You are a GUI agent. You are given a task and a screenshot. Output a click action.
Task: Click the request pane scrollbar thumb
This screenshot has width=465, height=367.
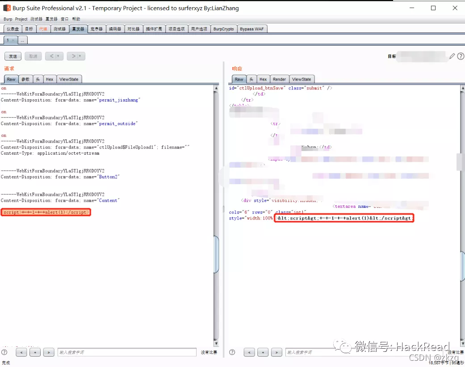(216, 254)
